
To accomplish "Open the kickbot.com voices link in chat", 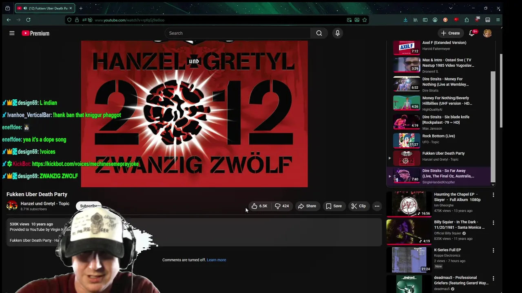I will point(85,164).
